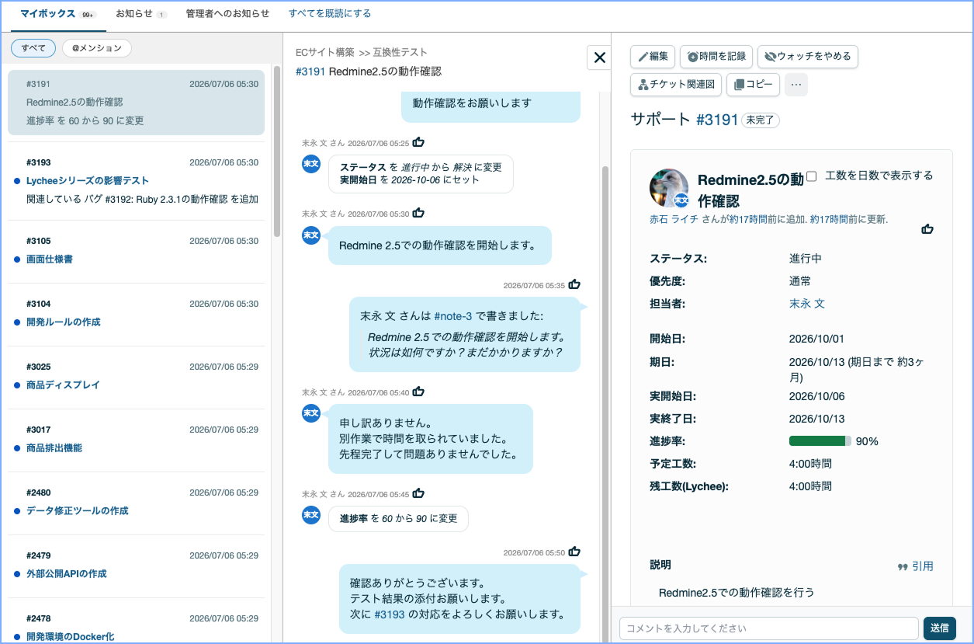Viewport: 974px width, 644px height.
Task: Like the 05:45 progress change entry
Action: (x=418, y=493)
